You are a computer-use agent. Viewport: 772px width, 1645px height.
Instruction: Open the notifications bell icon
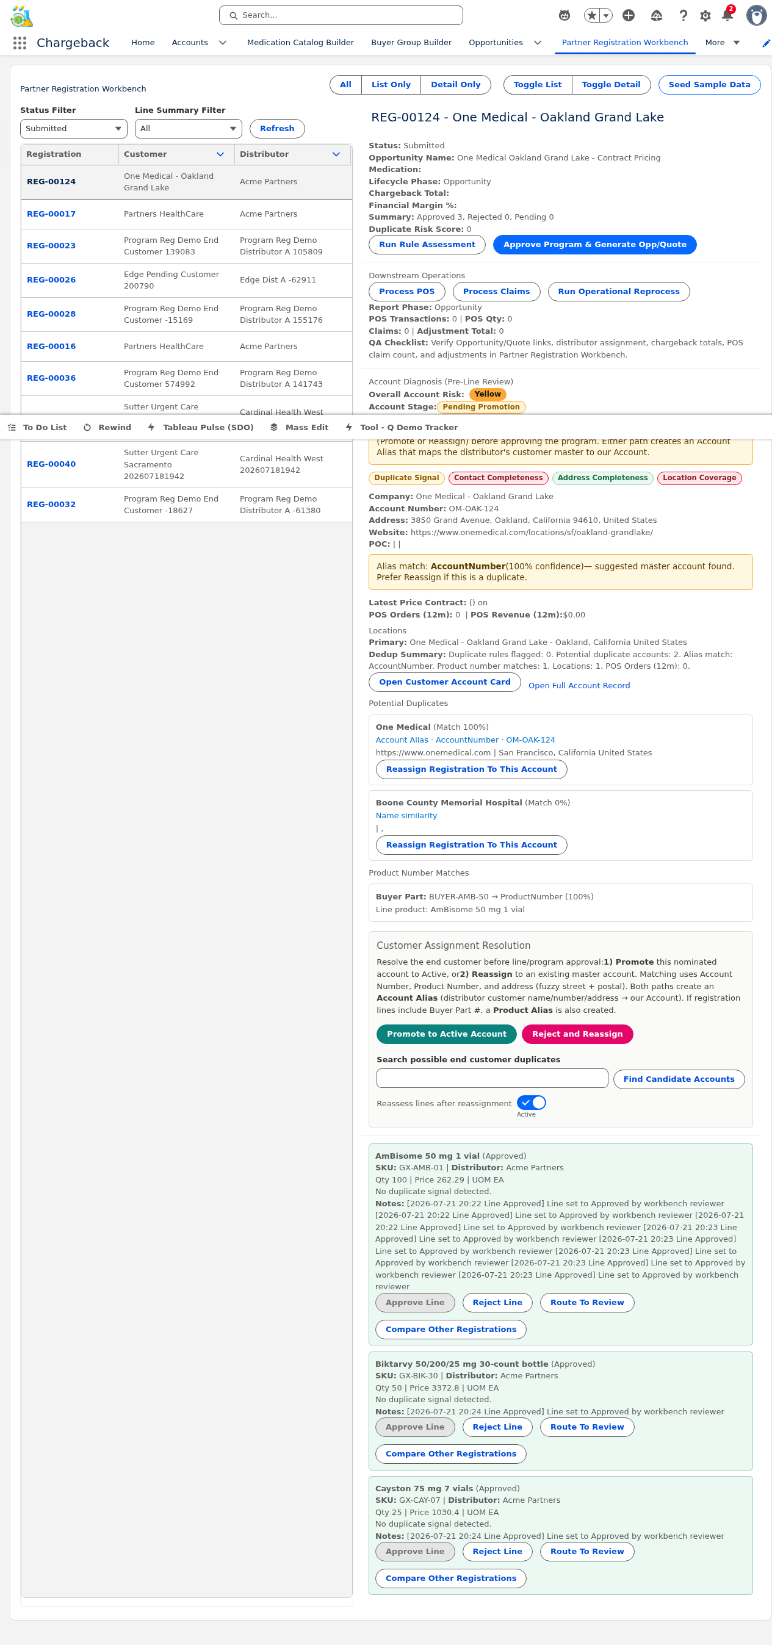(x=727, y=15)
